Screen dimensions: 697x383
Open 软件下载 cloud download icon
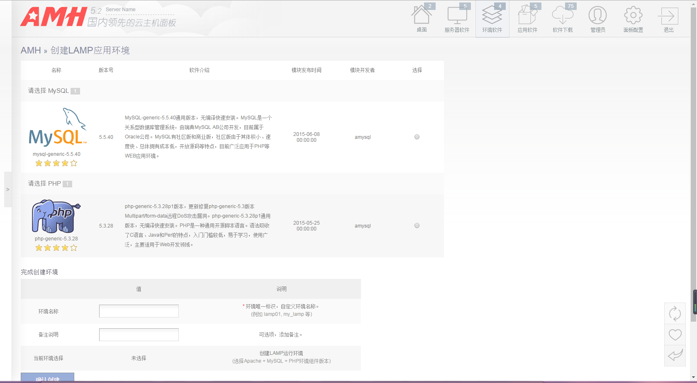click(x=563, y=19)
